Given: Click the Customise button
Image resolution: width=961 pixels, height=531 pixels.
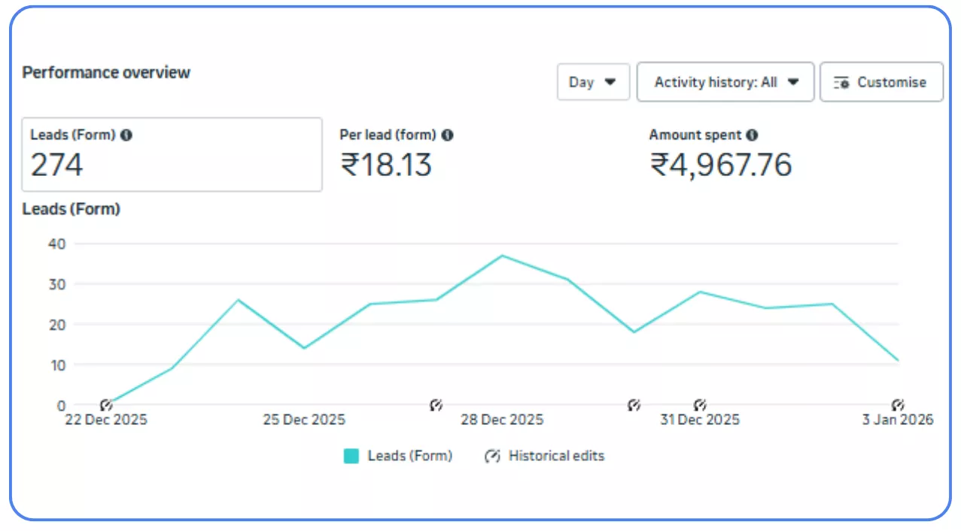Looking at the screenshot, I should coord(881,82).
